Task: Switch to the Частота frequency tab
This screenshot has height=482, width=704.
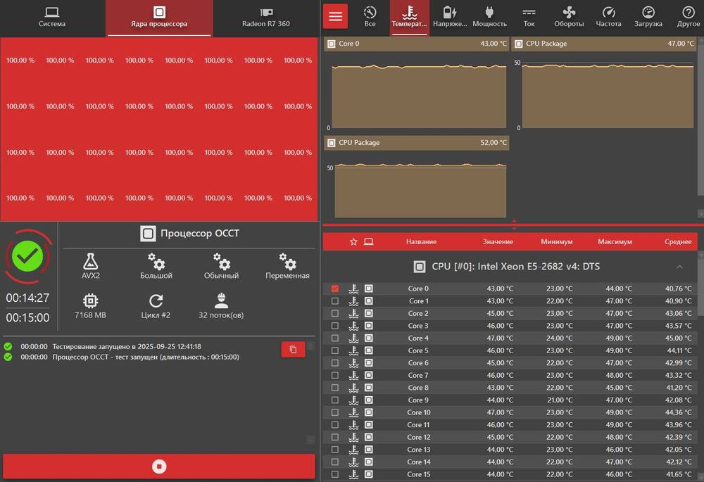Action: [608, 17]
